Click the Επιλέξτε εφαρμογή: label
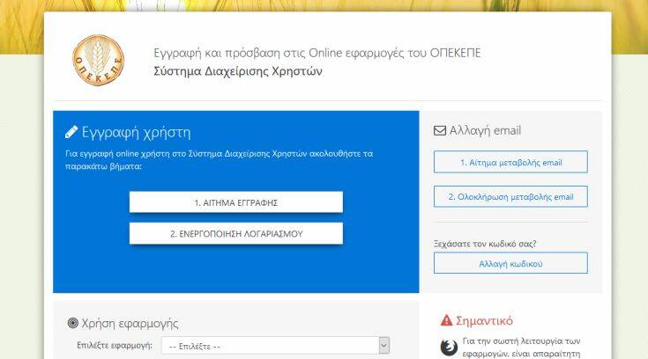Viewport: 648px width, 359px height. pos(115,346)
